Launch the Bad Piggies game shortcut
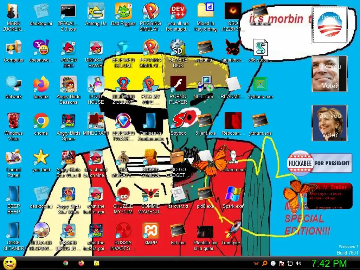 pyautogui.click(x=123, y=14)
